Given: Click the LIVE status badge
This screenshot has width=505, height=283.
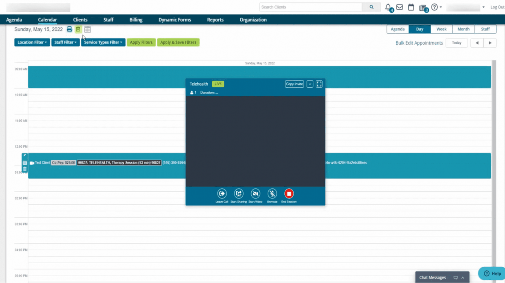Looking at the screenshot, I should [218, 84].
